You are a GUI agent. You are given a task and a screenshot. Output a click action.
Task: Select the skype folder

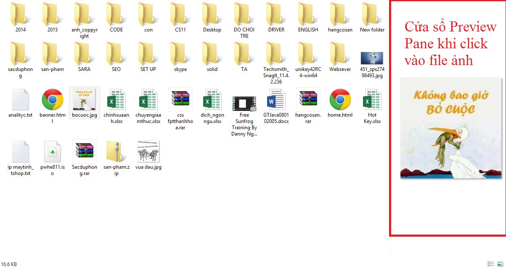[180, 57]
